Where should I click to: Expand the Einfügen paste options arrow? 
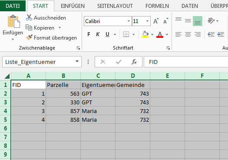coord(13,39)
